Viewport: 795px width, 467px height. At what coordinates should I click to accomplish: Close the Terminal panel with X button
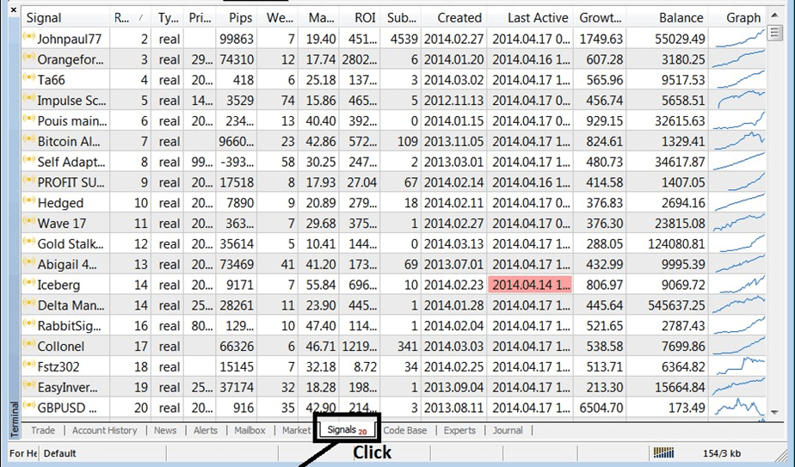(x=14, y=9)
